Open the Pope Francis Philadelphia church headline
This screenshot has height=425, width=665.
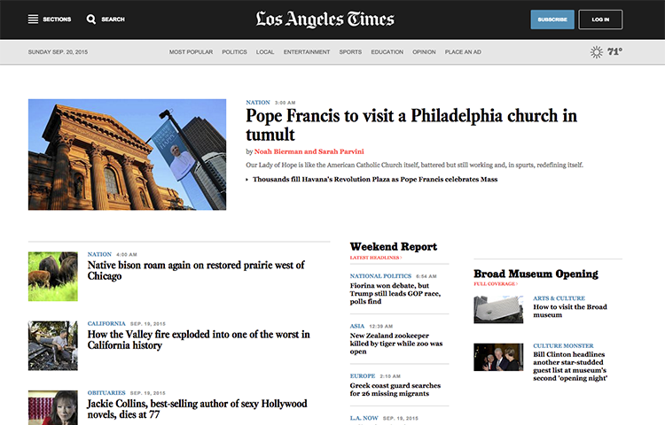pyautogui.click(x=411, y=125)
